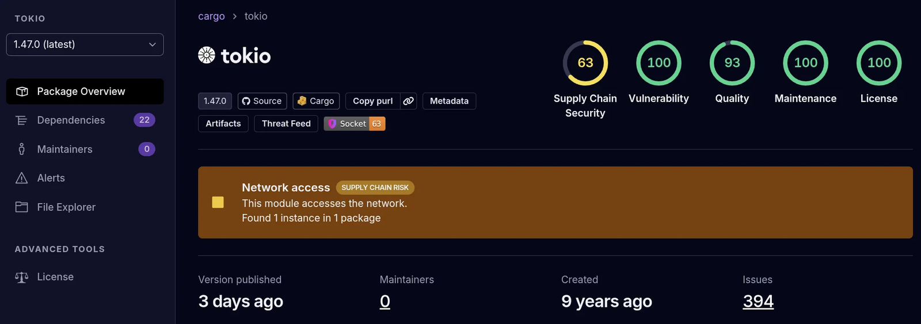The image size is (921, 324).
Task: Click the copy purl link icon
Action: (x=408, y=101)
